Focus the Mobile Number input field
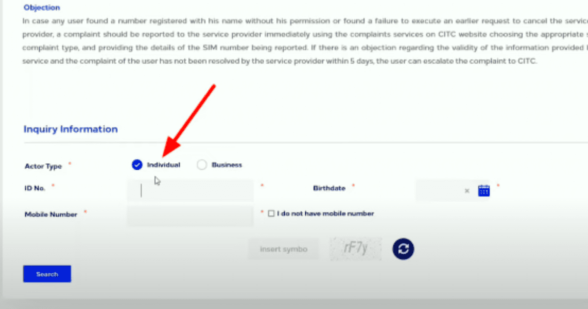 [190, 216]
